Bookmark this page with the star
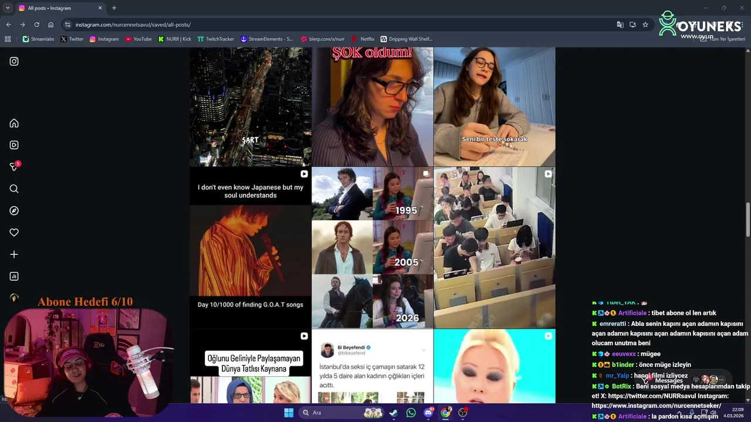The image size is (751, 422). [x=645, y=25]
